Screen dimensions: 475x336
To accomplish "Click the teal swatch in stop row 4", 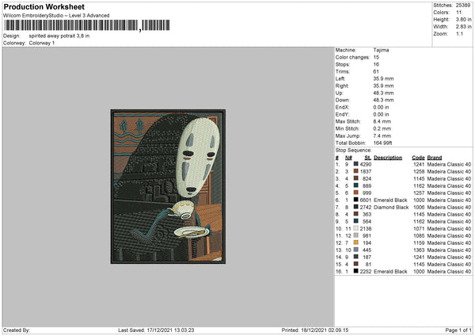I will pyautogui.click(x=356, y=185).
